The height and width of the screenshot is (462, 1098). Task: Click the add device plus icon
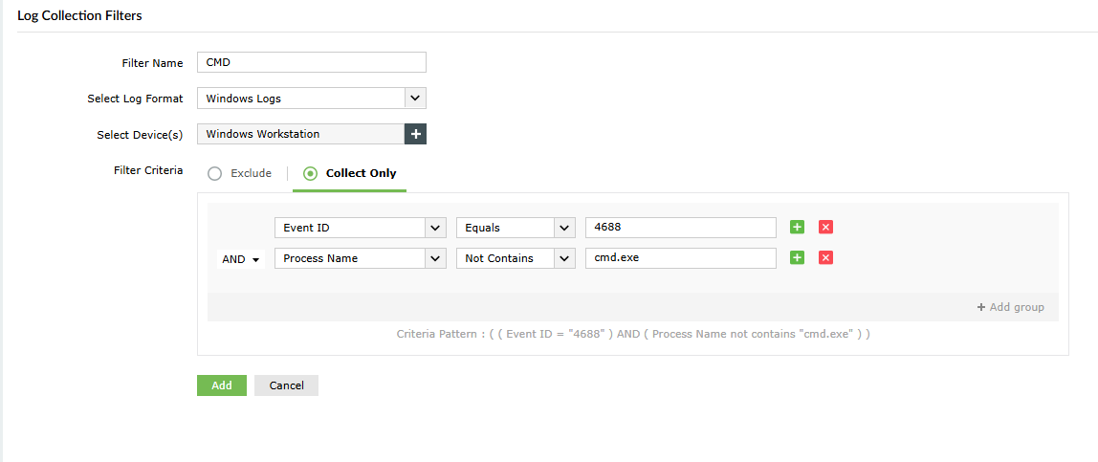click(x=415, y=134)
